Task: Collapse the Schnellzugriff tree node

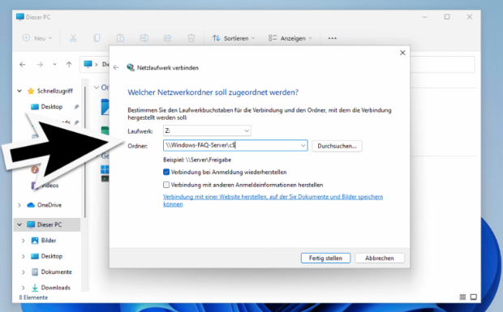Action: [x=19, y=91]
